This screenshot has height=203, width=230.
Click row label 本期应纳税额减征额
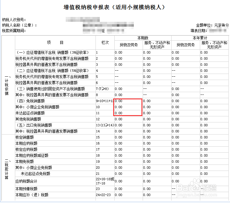click(x=32, y=155)
